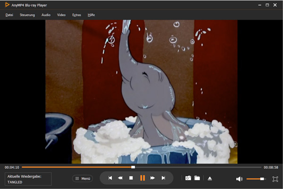Minimize the Blu-ray Player window
Screen dimensions: 283x189
point(260,5)
